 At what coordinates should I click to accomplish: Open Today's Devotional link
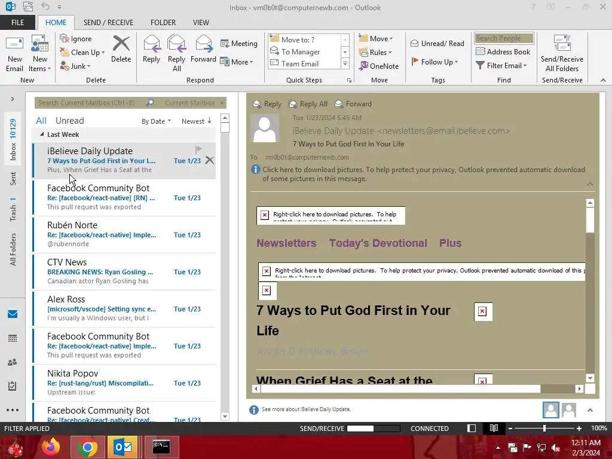point(378,243)
